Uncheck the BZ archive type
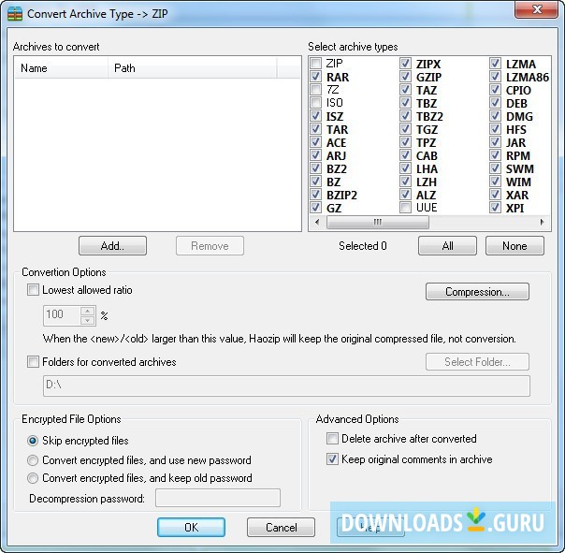The height and width of the screenshot is (553, 565). (315, 182)
